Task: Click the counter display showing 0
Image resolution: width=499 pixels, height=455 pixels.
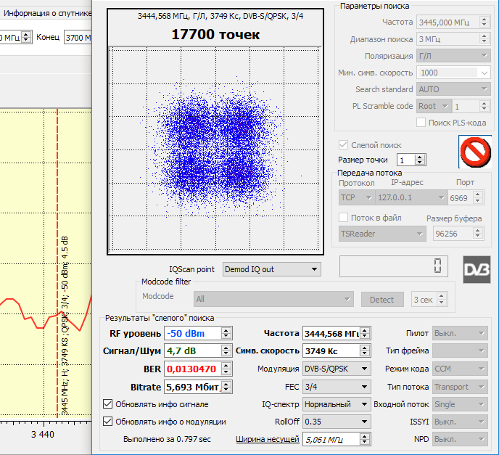Action: (x=394, y=266)
